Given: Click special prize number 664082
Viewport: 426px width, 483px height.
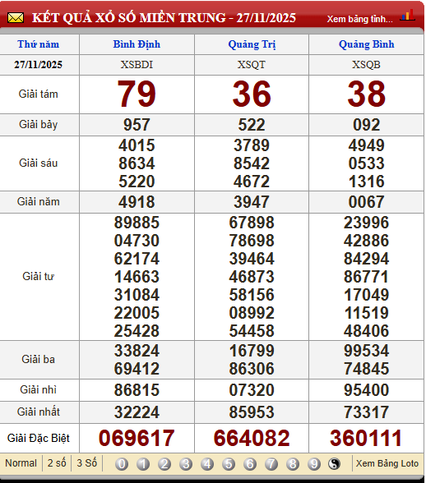Looking at the screenshot, I should pos(252,438).
